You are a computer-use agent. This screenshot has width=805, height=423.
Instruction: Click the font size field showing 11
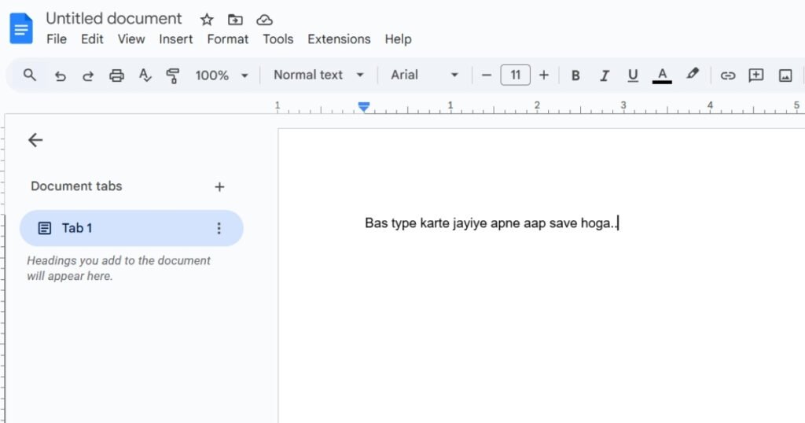pos(515,75)
